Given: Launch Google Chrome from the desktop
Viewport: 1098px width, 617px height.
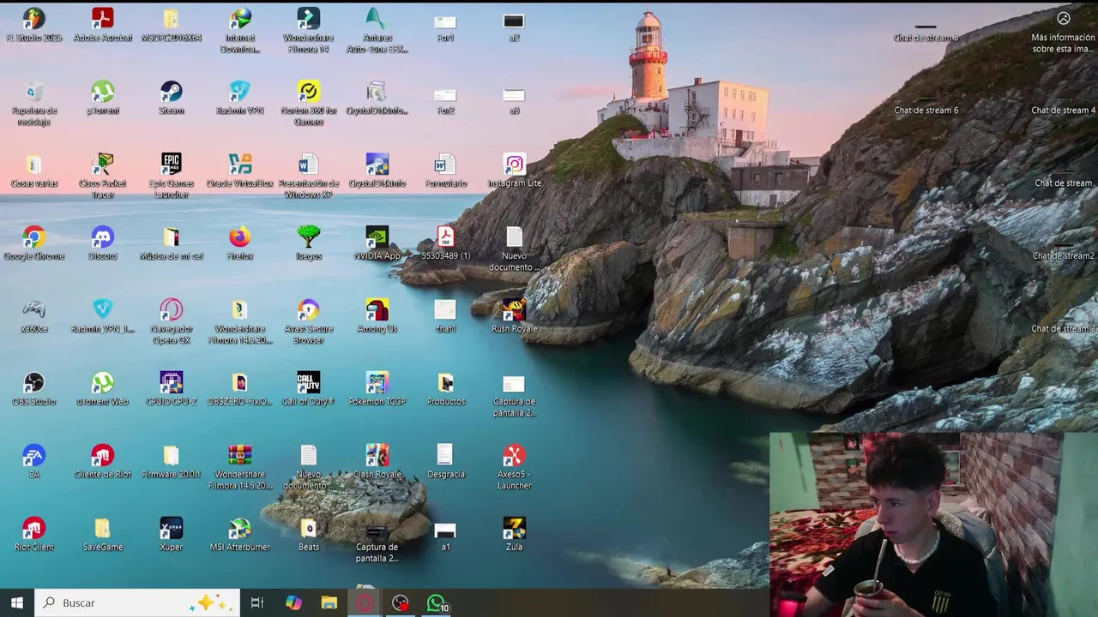Looking at the screenshot, I should [34, 243].
